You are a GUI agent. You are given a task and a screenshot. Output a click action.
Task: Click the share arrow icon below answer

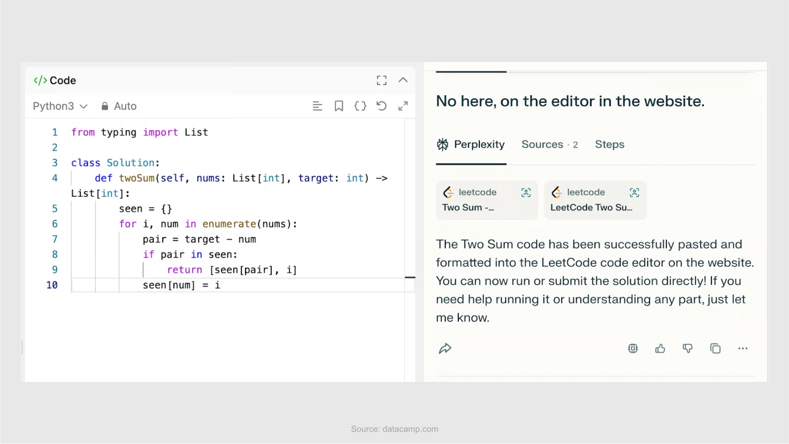[x=445, y=349]
